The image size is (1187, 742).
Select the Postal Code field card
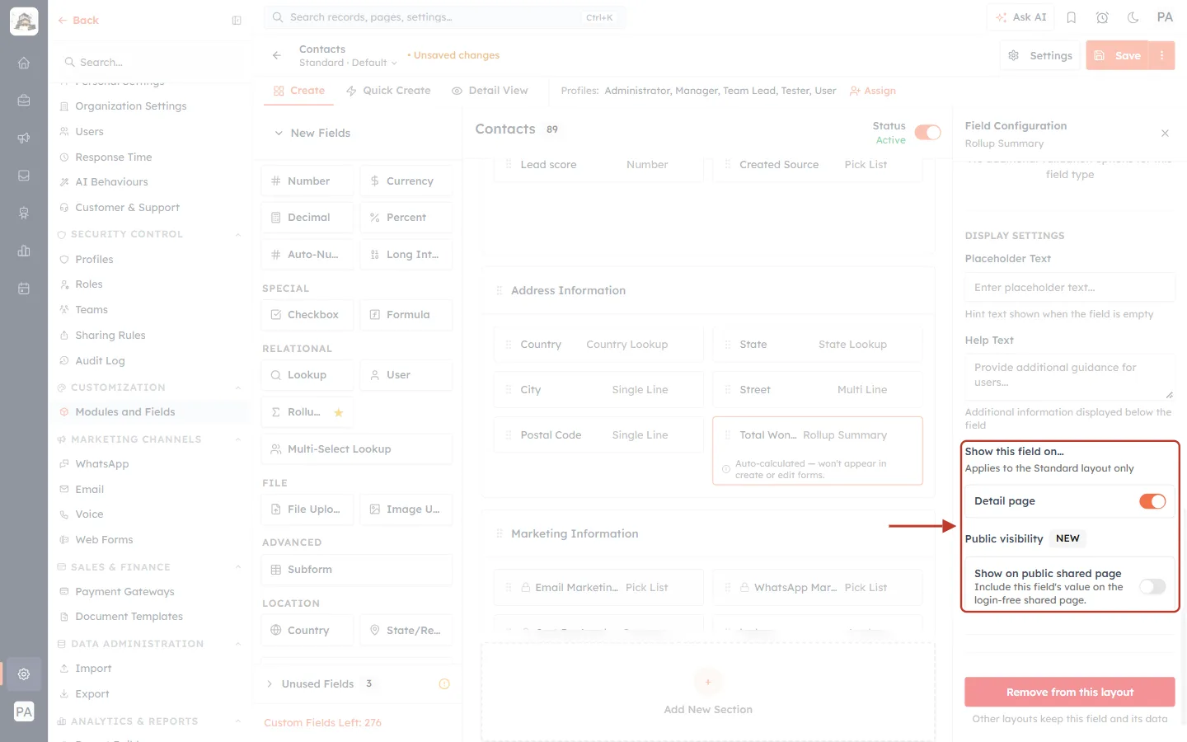[598, 435]
